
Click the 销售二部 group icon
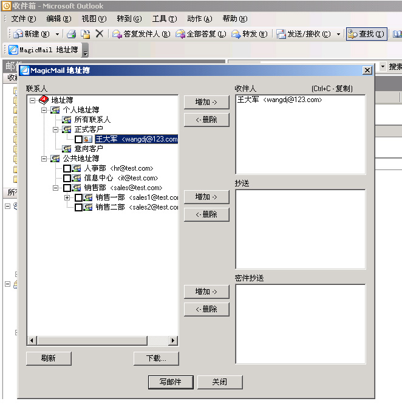pos(87,207)
